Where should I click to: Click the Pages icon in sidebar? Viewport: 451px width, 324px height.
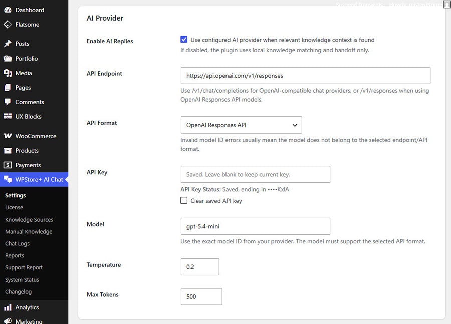click(8, 88)
